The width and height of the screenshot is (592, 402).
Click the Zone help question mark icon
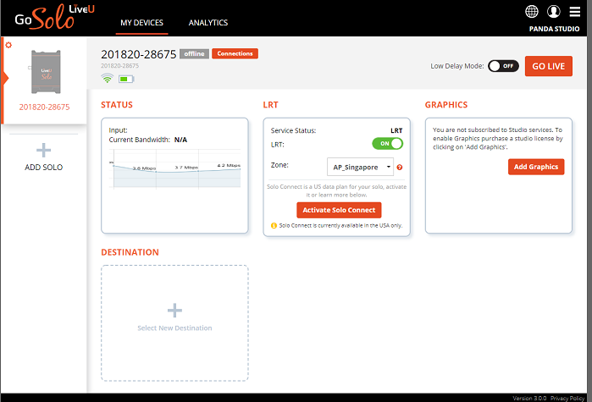click(x=400, y=167)
